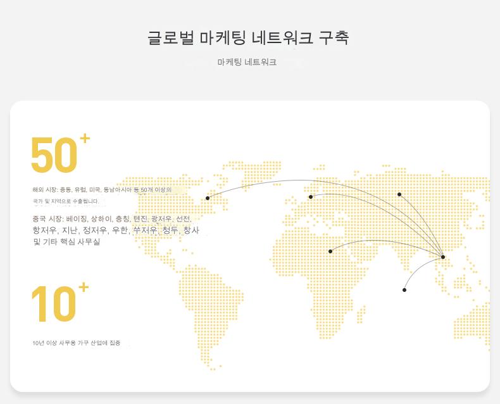This screenshot has height=404, width=500.
Task: Click the 및 기타 핵심 사무실 text line
Action: click(x=66, y=242)
